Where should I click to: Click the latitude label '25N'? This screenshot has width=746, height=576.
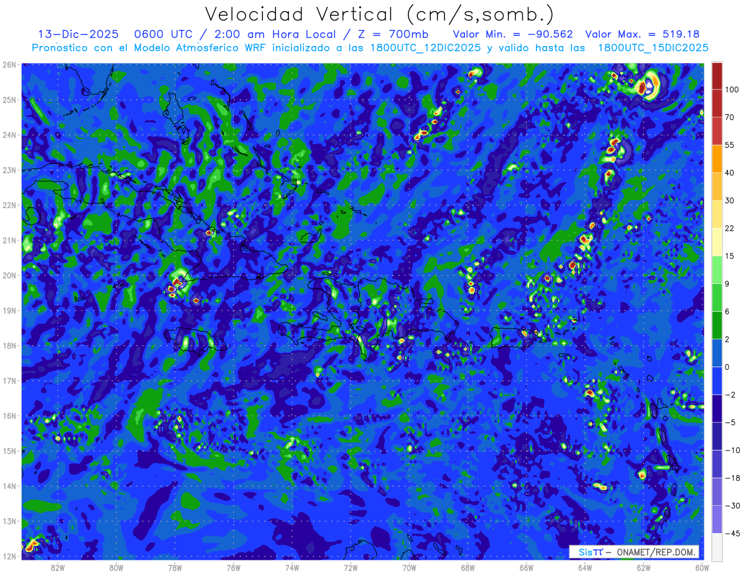pyautogui.click(x=9, y=99)
